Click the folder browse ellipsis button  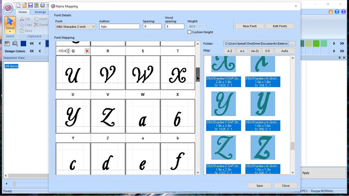(x=292, y=43)
